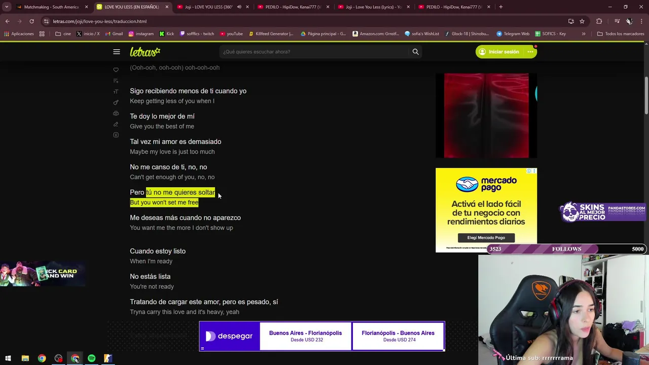Open youTube bookmark

coord(231,34)
